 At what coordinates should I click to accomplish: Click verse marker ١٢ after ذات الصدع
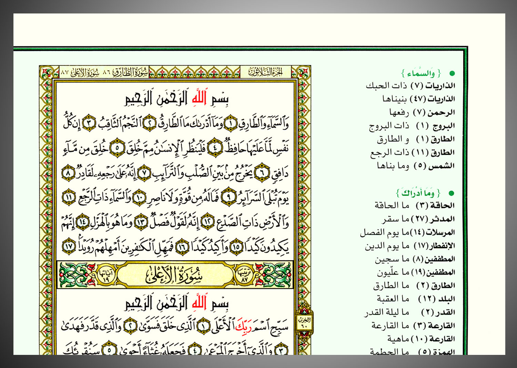208,222
